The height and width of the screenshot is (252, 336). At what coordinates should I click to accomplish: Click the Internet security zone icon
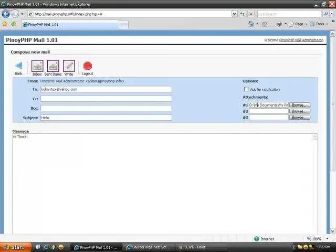click(x=257, y=239)
